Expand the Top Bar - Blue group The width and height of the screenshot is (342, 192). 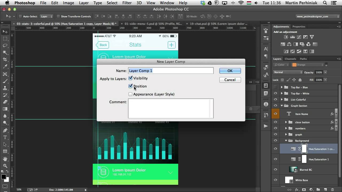[282, 87]
